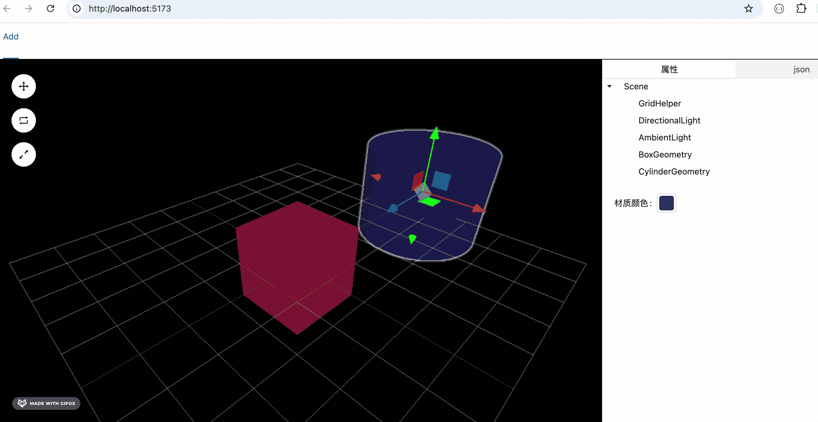Select the rotate mode button

23,120
